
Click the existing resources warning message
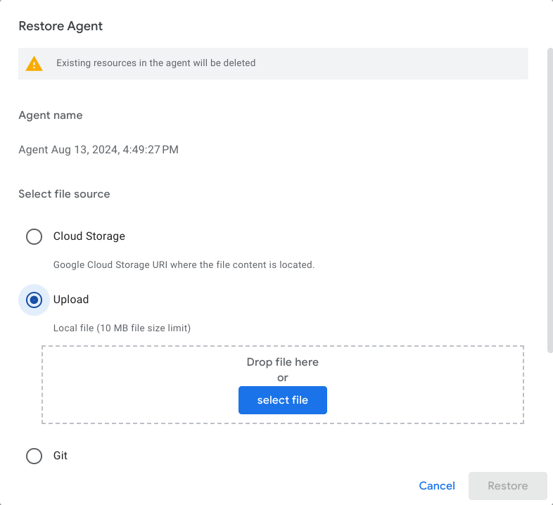pos(155,63)
